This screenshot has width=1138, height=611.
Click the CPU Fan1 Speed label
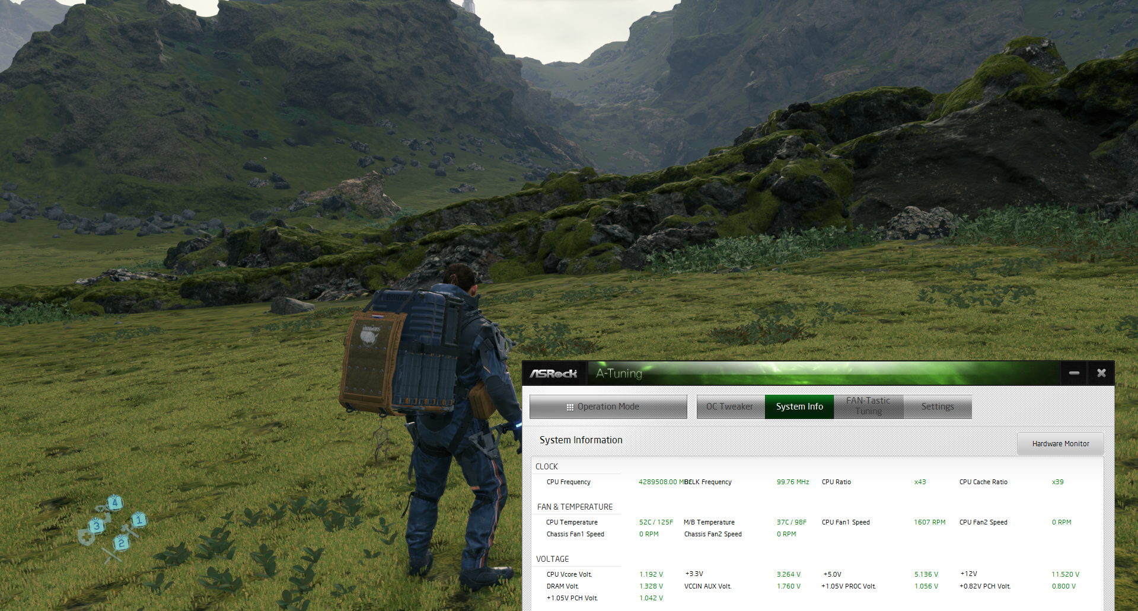pos(846,522)
